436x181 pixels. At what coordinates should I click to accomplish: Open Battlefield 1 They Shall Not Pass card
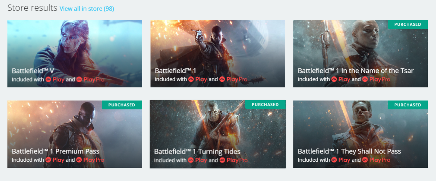pos(360,134)
